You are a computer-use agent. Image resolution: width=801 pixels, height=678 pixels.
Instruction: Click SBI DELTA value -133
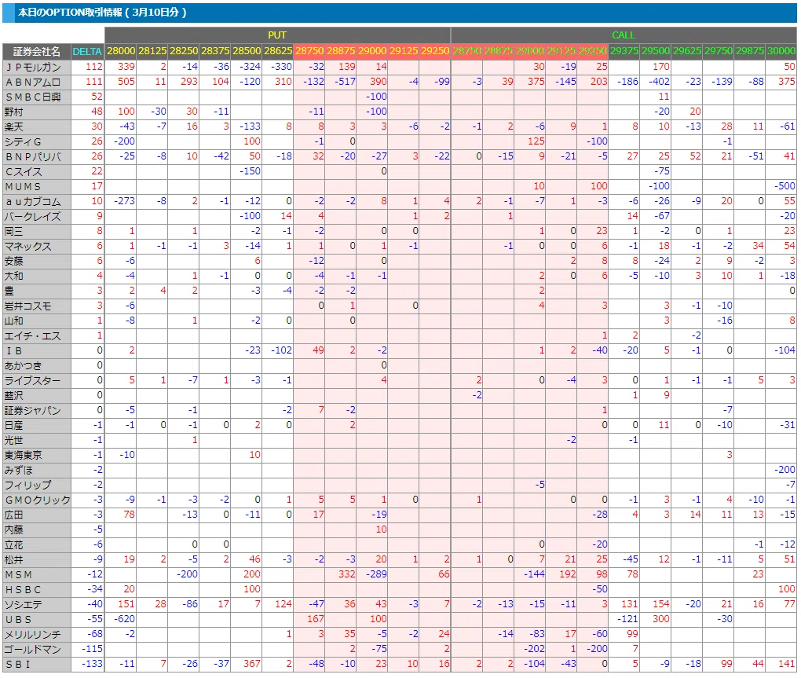click(93, 664)
